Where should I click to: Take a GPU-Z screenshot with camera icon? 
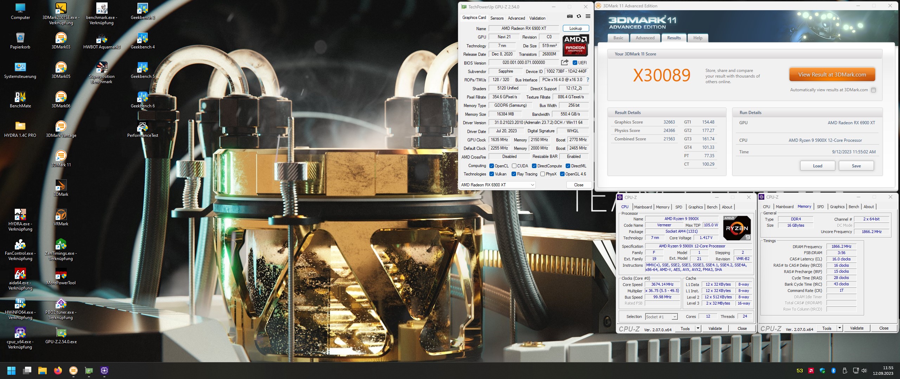pyautogui.click(x=570, y=16)
